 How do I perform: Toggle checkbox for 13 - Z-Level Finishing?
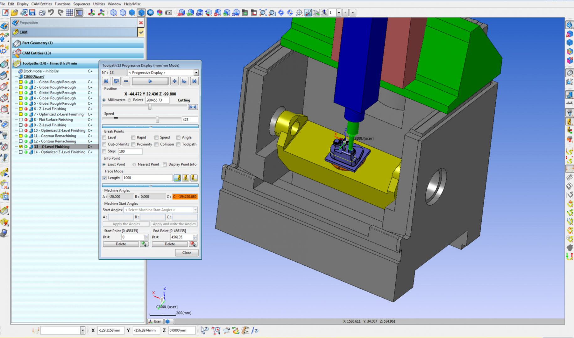pos(21,146)
